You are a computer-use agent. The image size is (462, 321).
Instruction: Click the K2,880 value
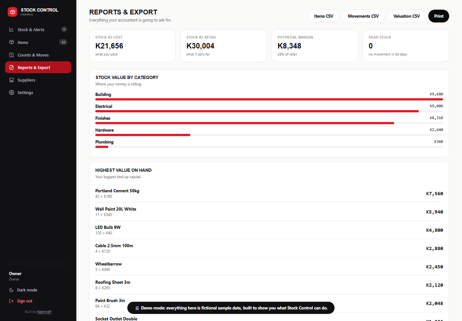(434, 248)
